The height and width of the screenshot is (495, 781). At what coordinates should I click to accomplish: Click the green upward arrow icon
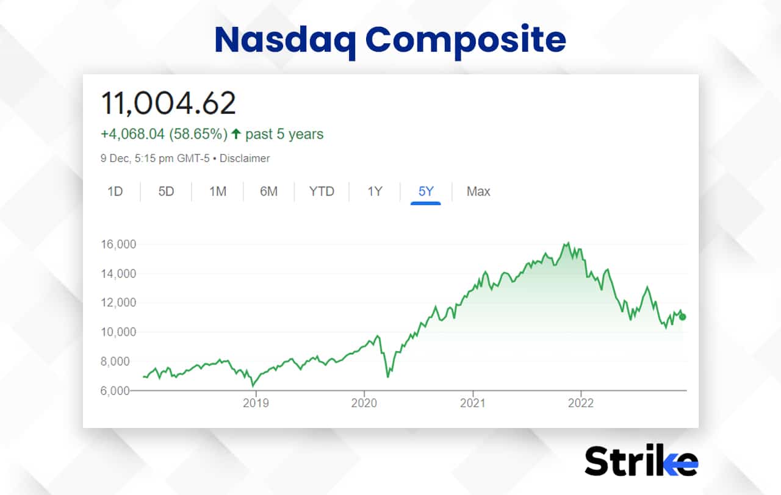[x=236, y=134]
